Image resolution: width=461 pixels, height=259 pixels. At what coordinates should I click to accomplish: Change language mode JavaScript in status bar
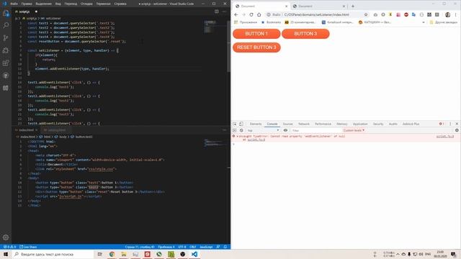tap(206, 247)
